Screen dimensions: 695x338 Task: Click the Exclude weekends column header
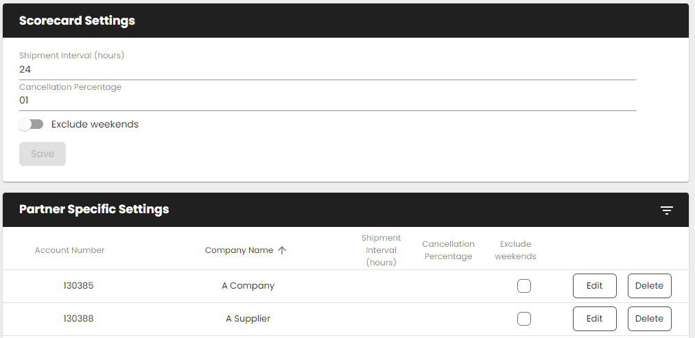click(515, 250)
